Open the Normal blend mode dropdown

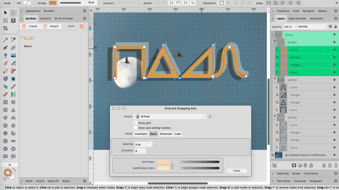(312, 26)
